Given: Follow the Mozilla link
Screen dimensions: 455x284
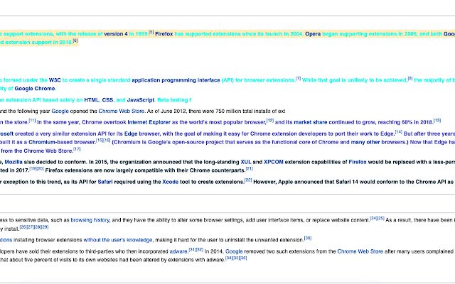Looking at the screenshot, I should [14, 162].
